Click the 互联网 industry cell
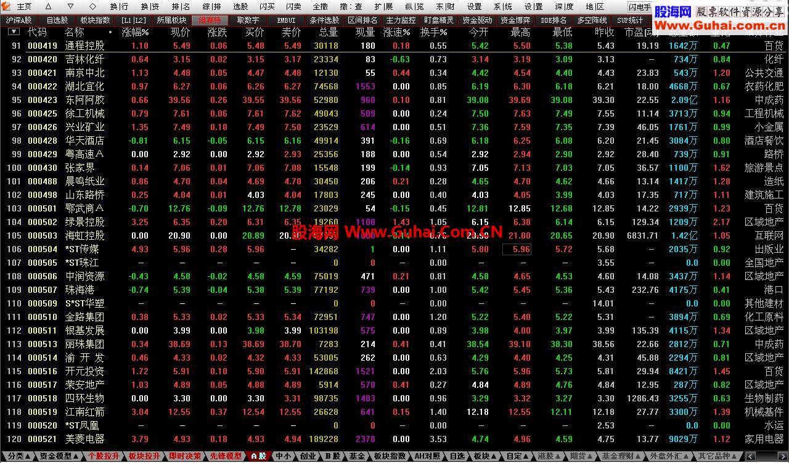789x463 pixels. (x=769, y=236)
